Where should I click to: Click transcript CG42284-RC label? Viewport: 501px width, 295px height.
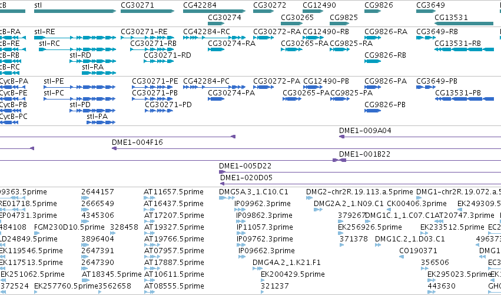(207, 32)
